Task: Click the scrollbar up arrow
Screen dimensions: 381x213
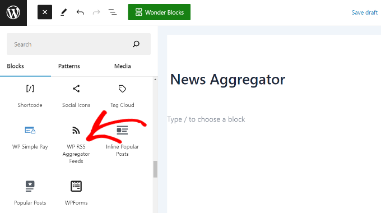Action: [155, 80]
